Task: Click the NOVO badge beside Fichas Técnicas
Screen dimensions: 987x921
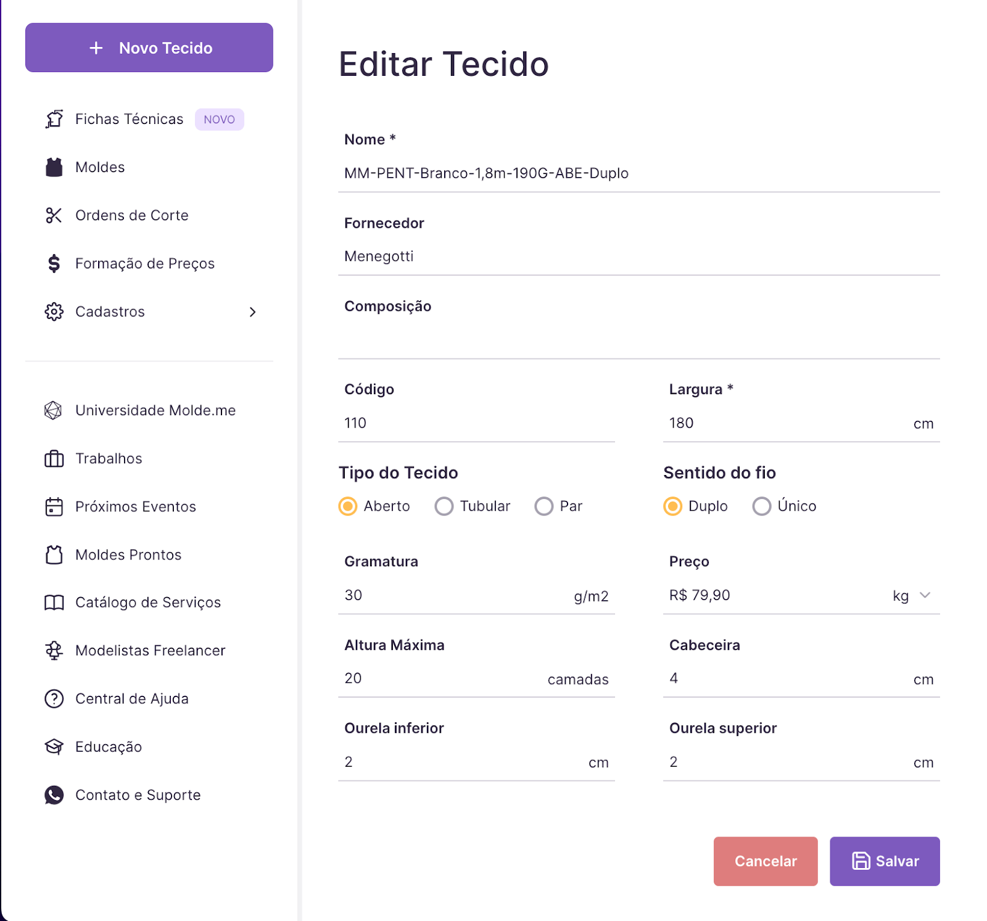Action: [220, 120]
